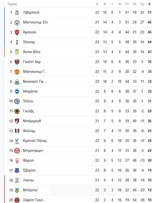Image resolution: width=152 pixels, height=203 pixels.
Task: Click the Wolves wolf-head crest
Action: point(17,111)
